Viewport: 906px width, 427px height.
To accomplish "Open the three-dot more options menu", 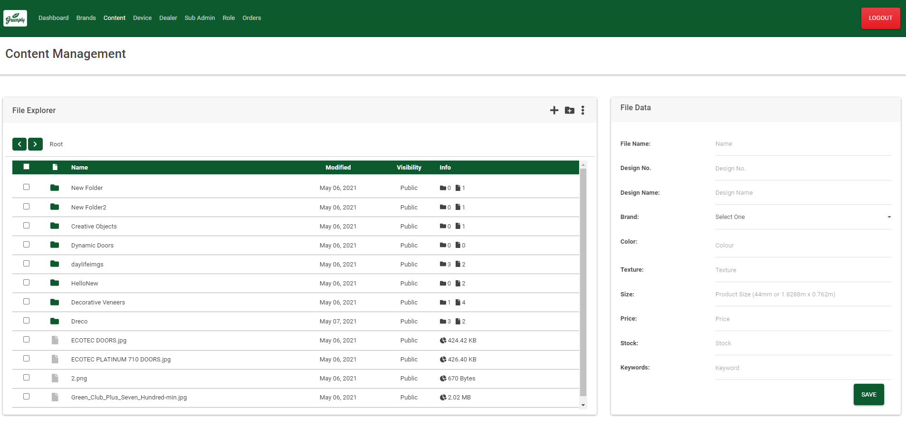I will [583, 110].
